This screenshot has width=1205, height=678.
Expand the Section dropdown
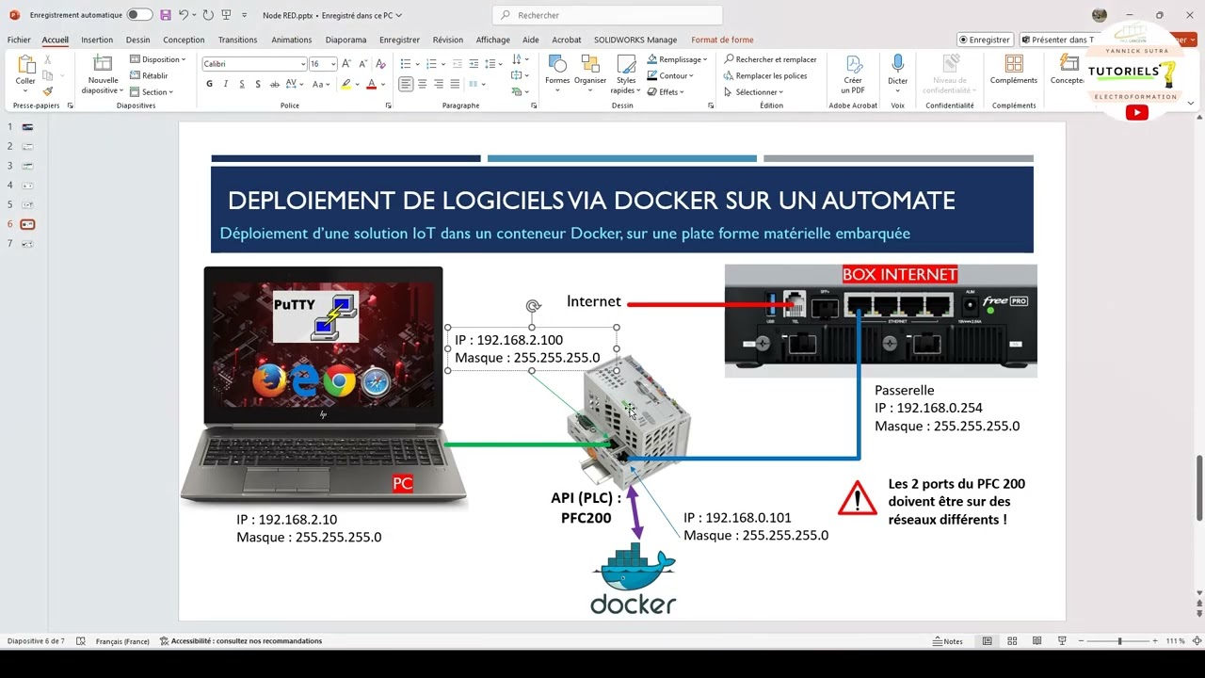(152, 91)
